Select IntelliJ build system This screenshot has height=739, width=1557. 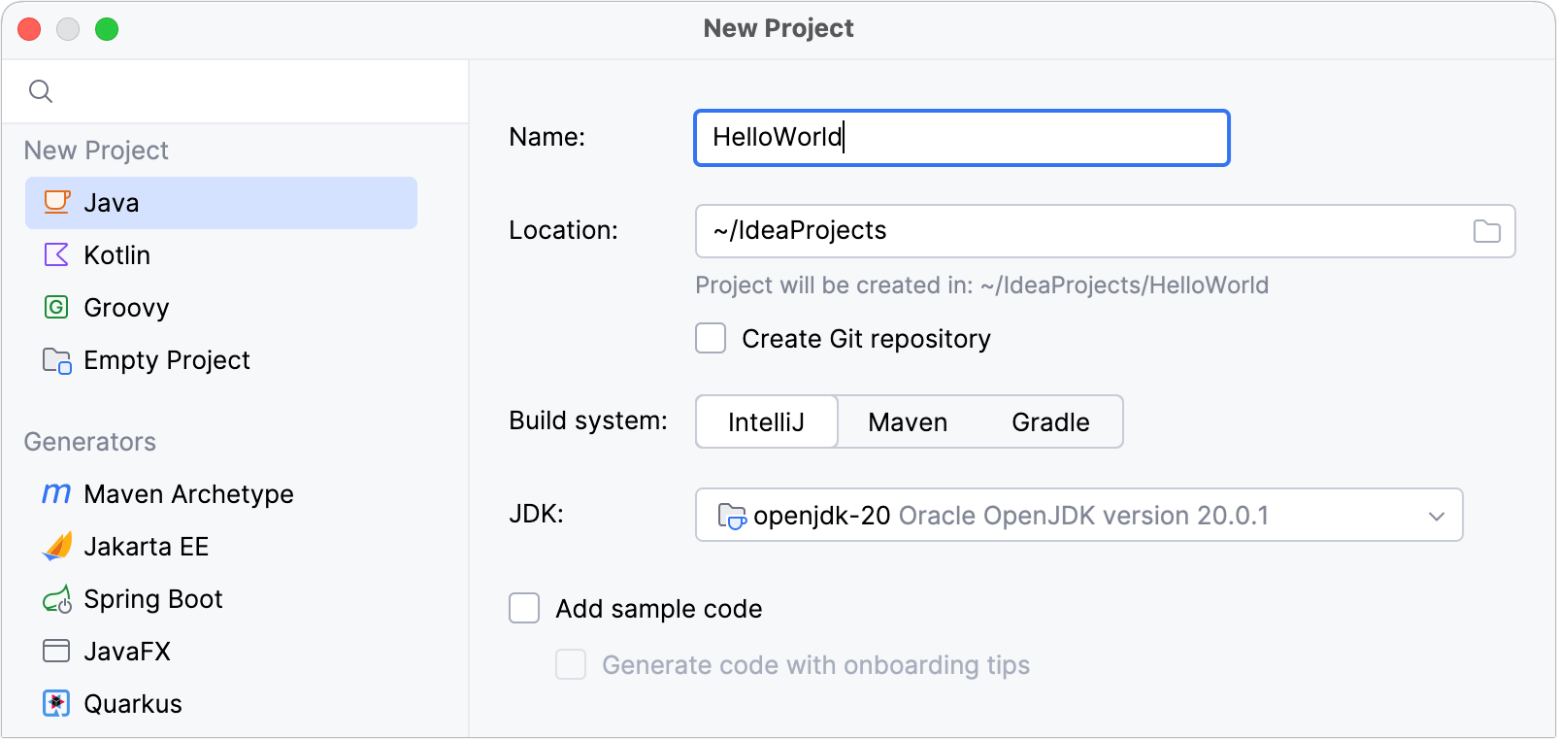coord(767,421)
